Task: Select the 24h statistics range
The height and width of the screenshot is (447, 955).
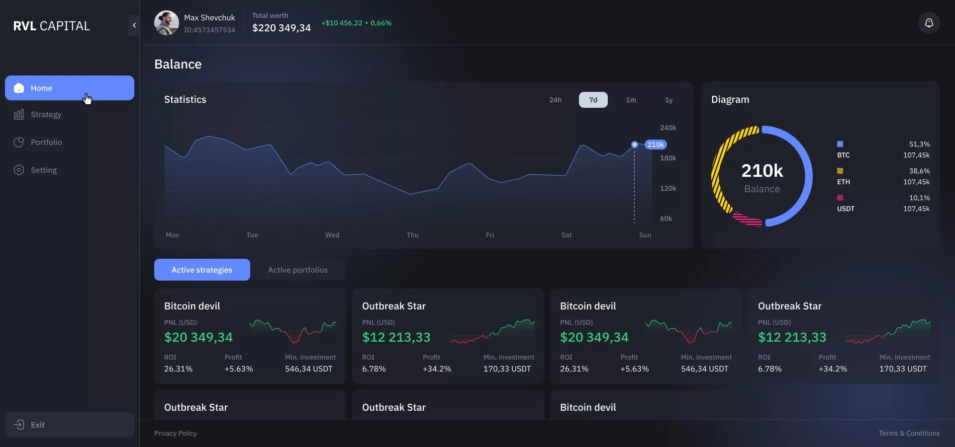Action: pos(555,100)
